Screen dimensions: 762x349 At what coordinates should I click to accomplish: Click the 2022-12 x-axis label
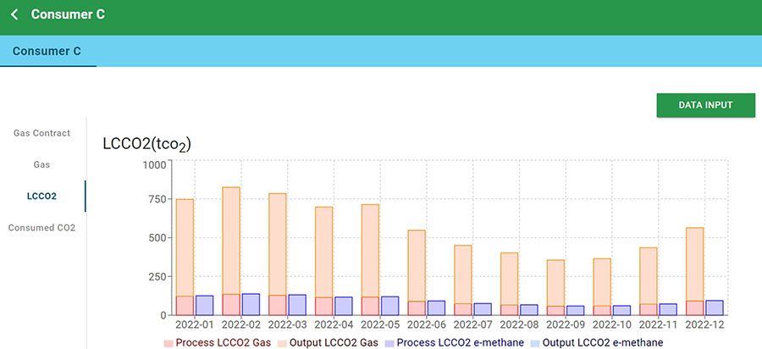pyautogui.click(x=704, y=324)
